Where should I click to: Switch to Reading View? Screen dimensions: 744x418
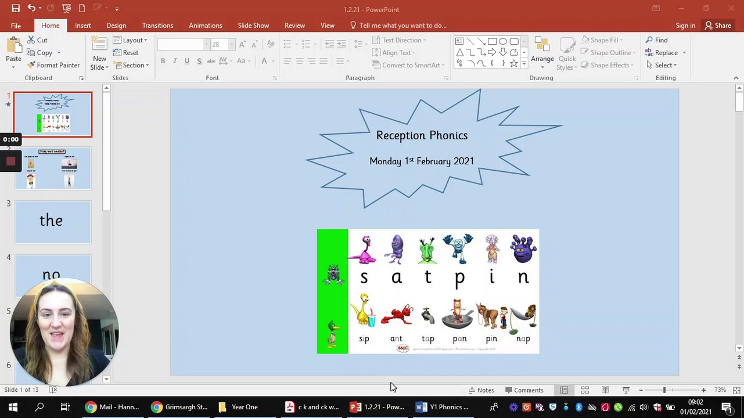[605, 390]
